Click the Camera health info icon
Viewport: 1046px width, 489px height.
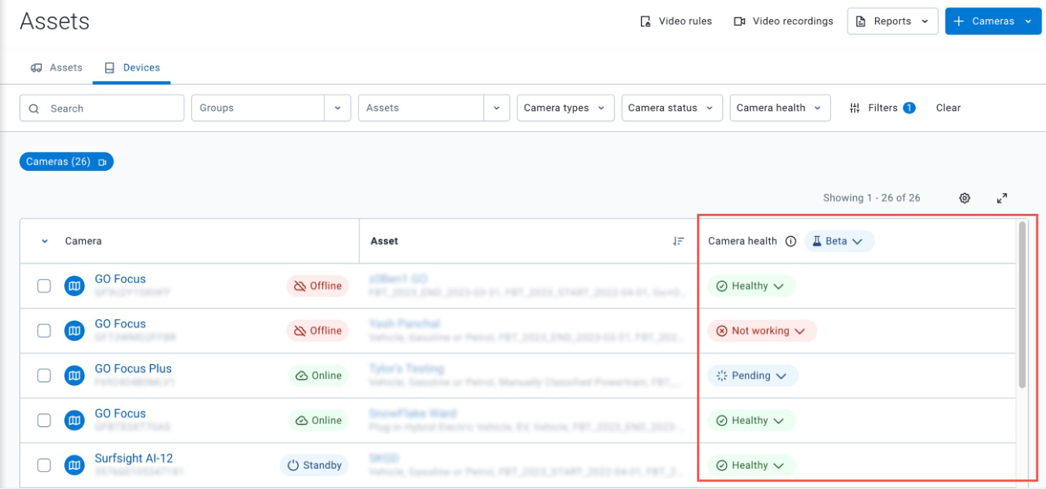(x=791, y=241)
